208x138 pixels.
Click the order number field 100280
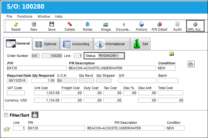click(x=52, y=56)
